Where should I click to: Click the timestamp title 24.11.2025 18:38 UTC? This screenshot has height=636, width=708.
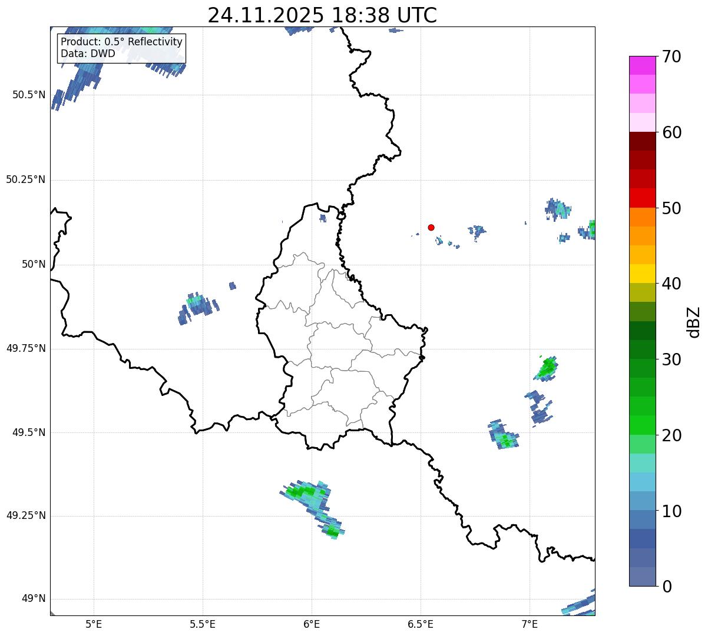(x=322, y=15)
